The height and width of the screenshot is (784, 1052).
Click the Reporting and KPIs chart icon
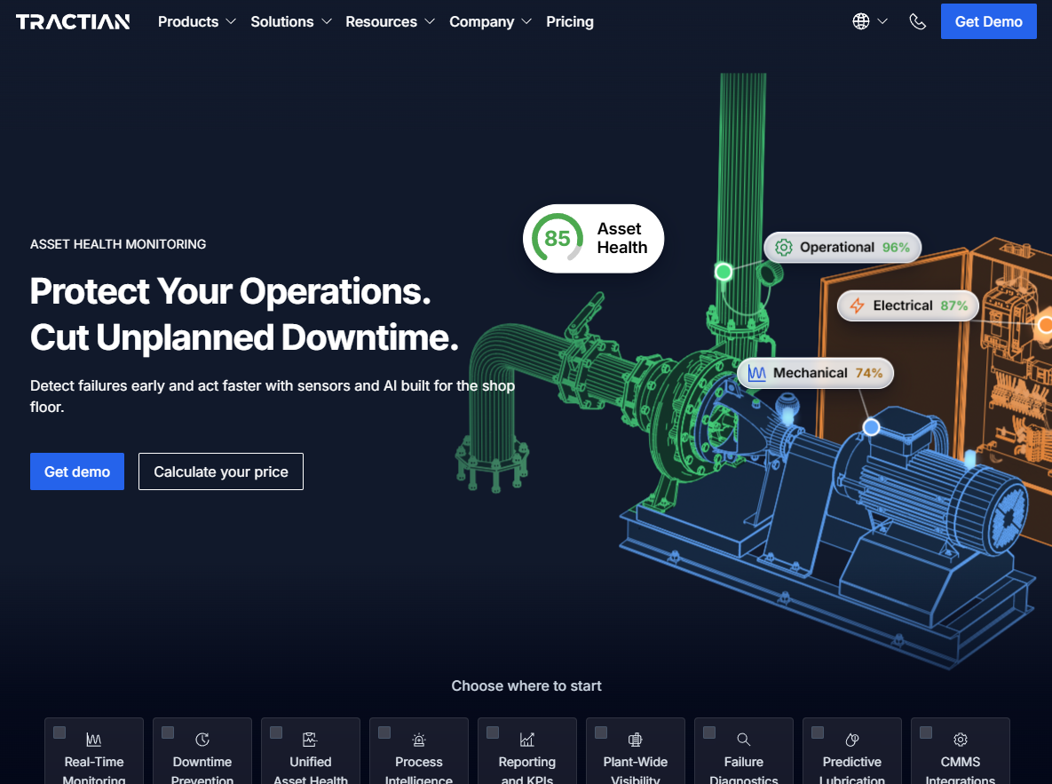pyautogui.click(x=526, y=740)
